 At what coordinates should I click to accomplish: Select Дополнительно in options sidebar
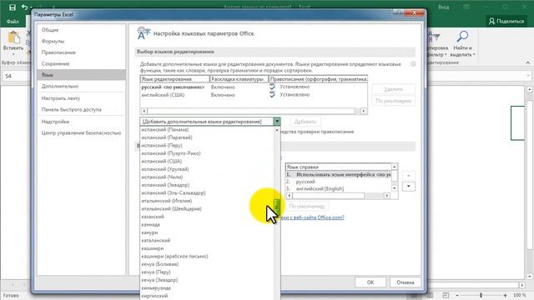[81, 86]
